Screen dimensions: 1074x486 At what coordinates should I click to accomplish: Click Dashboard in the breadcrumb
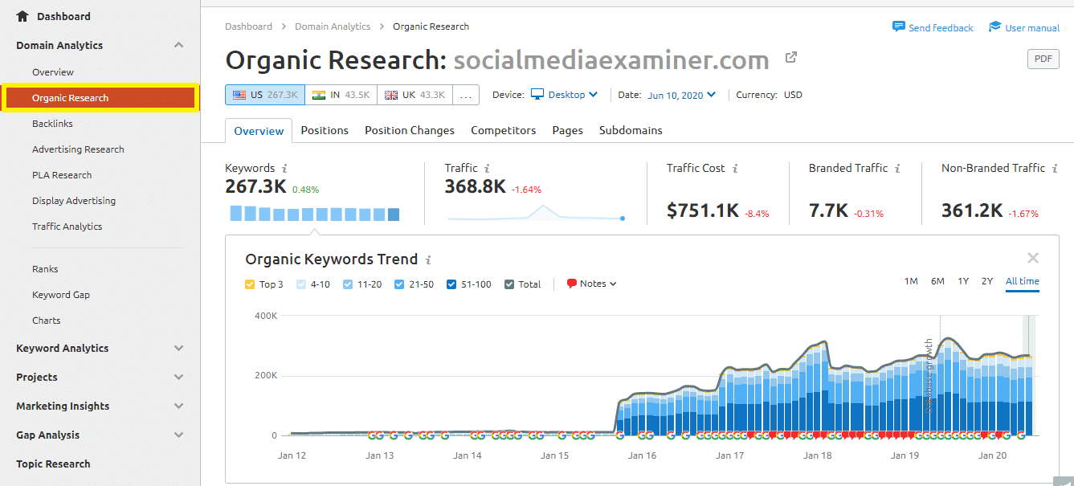(248, 27)
